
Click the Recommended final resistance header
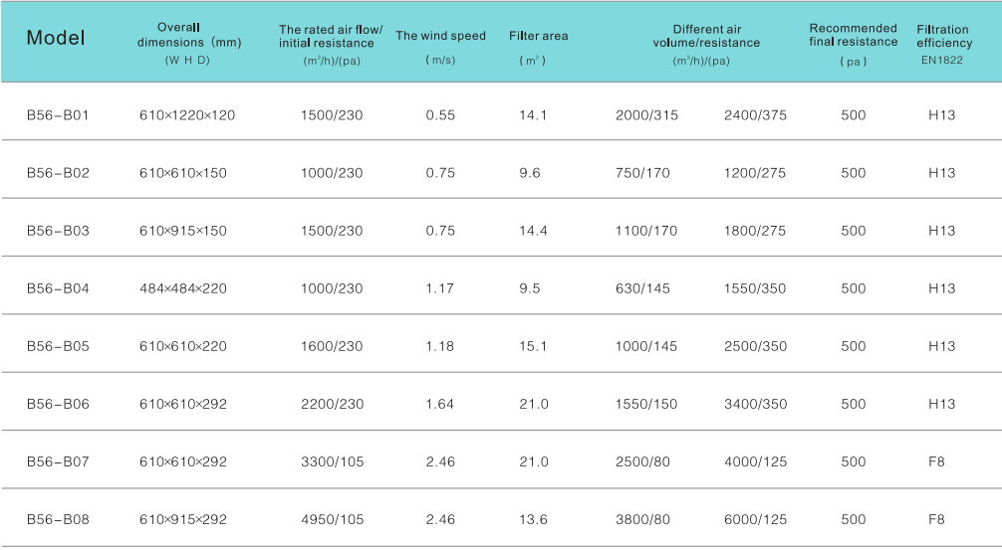(x=853, y=36)
